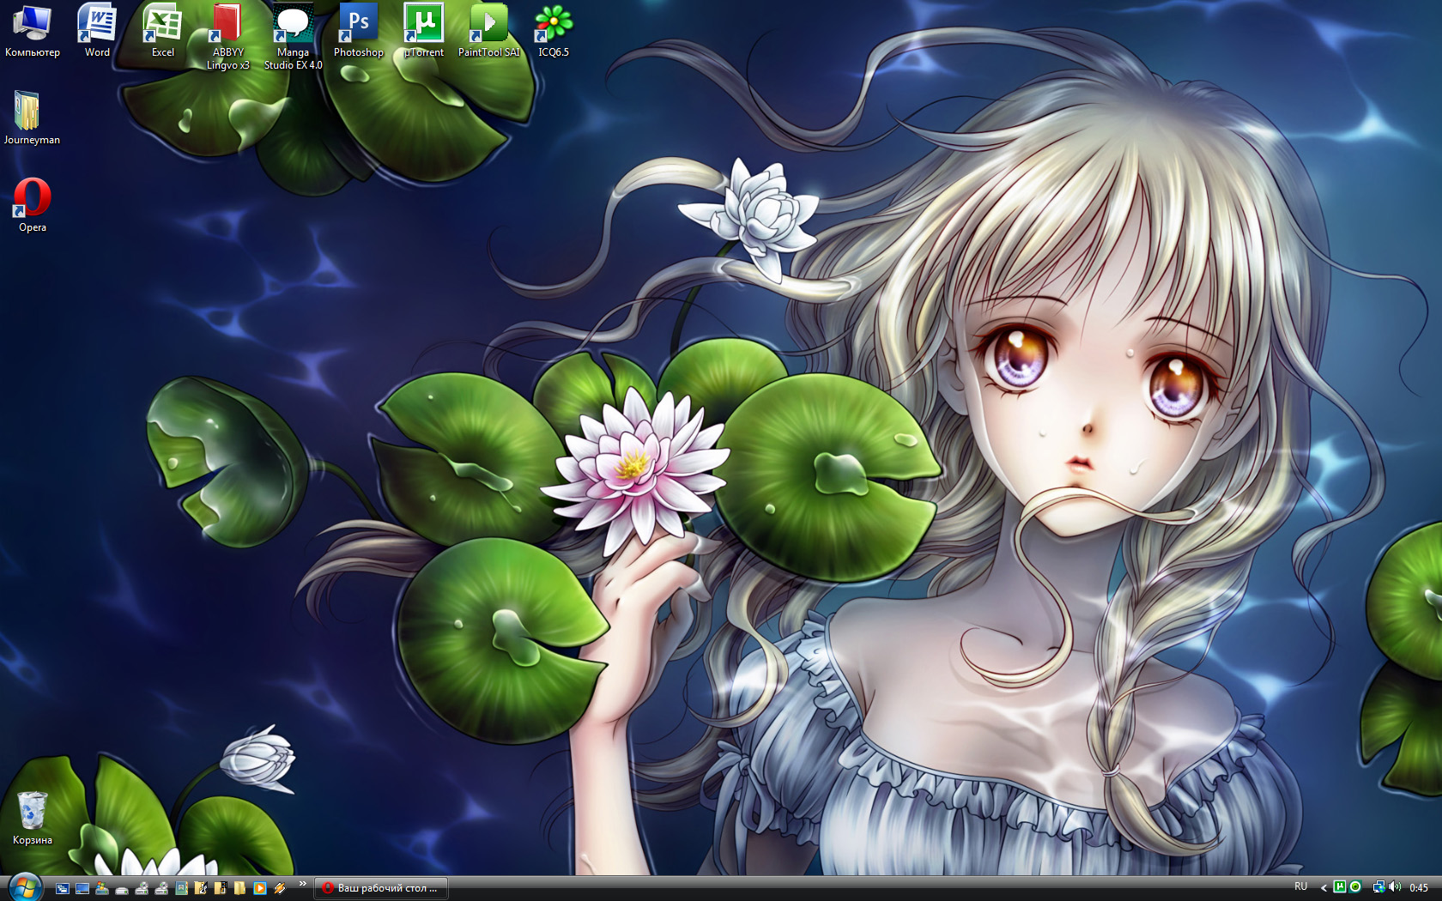
Task: Select the PaintTool SAI shortcut
Action: (488, 30)
